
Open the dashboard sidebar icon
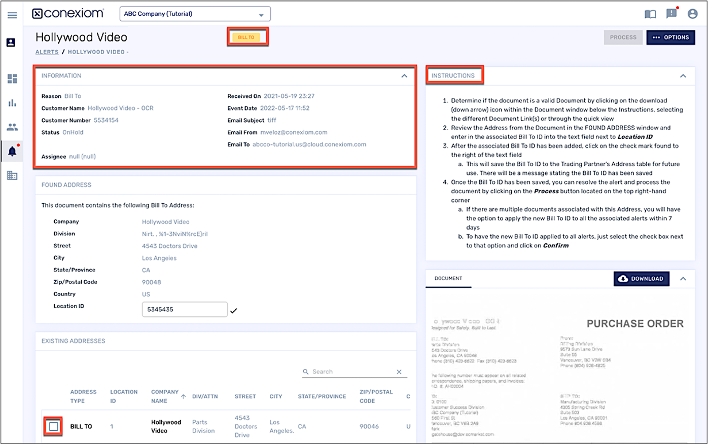coord(12,79)
